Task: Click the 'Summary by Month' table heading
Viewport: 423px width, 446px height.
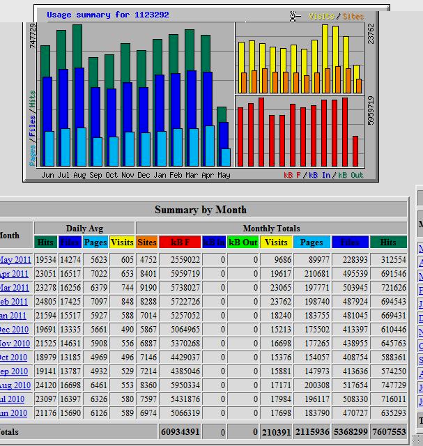Action: click(x=200, y=210)
